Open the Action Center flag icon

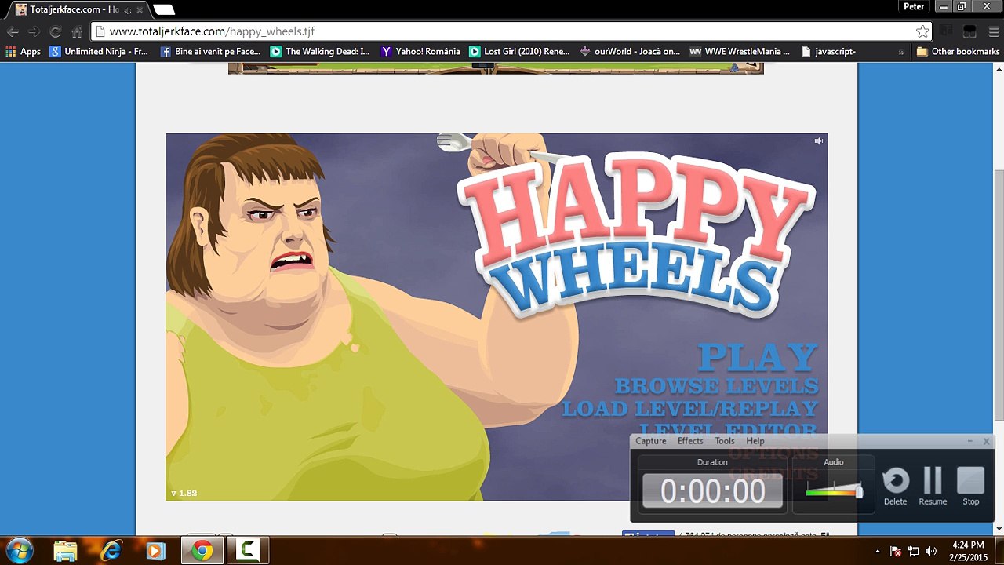[x=896, y=552]
